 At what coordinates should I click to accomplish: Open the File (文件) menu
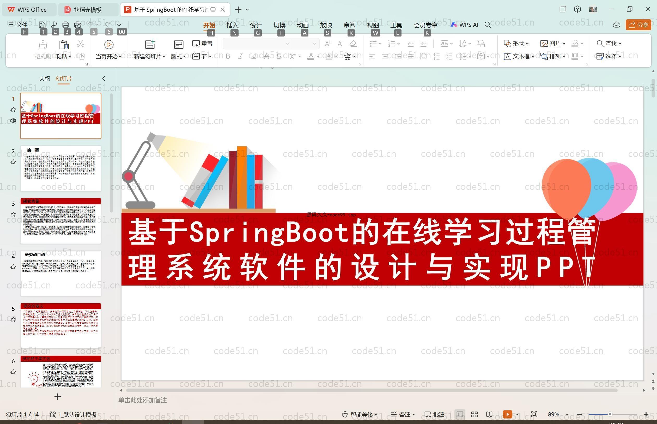click(x=18, y=25)
